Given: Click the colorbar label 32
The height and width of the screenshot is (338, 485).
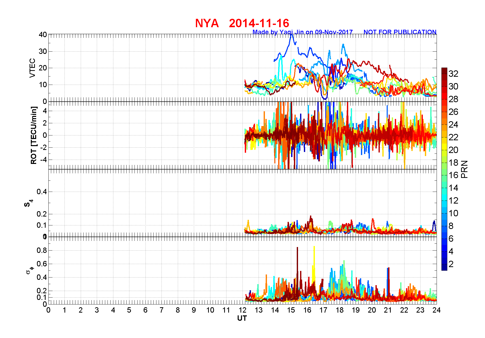Looking at the screenshot, I should 453,74.
